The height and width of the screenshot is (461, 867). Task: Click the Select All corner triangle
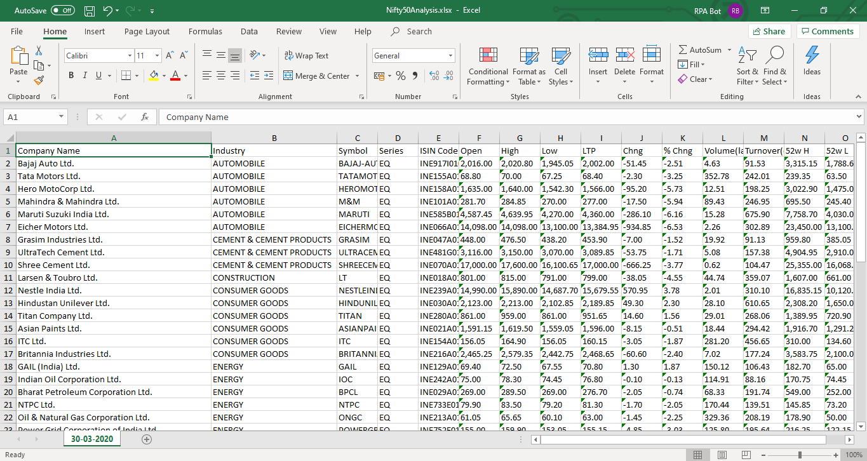10,137
